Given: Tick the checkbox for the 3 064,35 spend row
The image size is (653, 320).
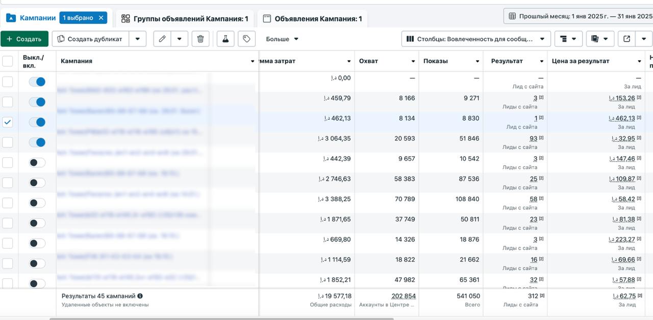Looking at the screenshot, I should [8, 142].
